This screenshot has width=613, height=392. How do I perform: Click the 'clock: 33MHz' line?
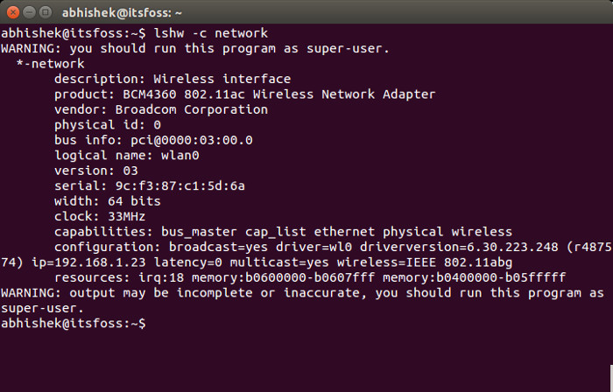pos(100,216)
